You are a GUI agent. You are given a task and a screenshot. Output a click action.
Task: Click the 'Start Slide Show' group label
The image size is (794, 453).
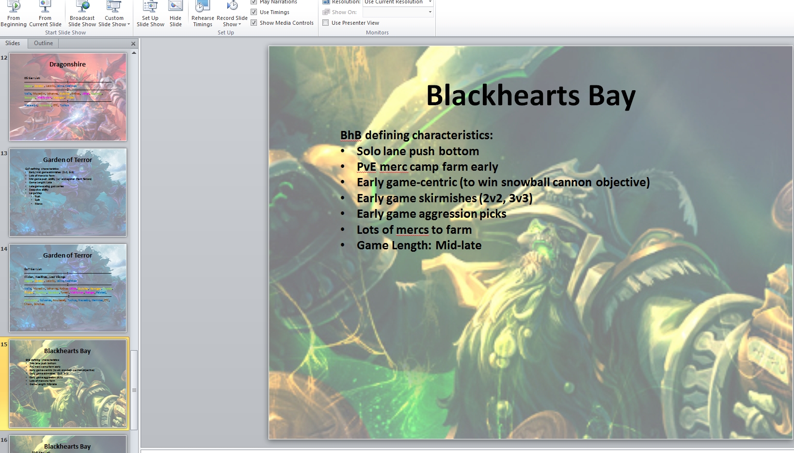[x=65, y=32]
